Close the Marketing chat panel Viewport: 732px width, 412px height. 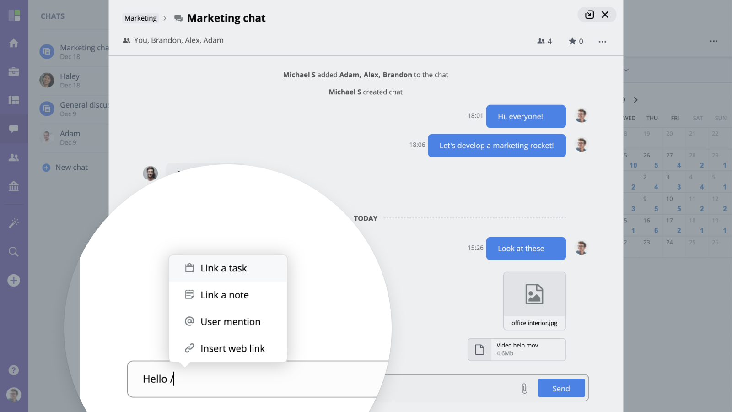(605, 15)
